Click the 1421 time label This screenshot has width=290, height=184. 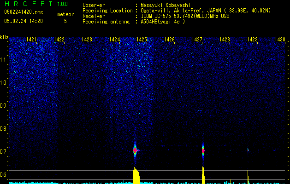[31, 40]
